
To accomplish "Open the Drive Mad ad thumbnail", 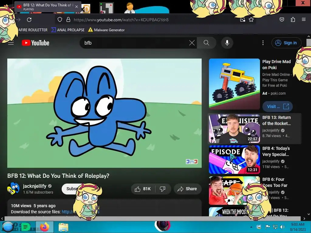I will pos(234,84).
